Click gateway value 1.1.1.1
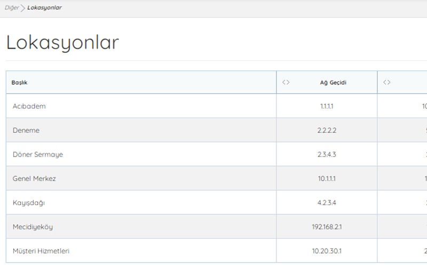427x267 pixels. [327, 106]
